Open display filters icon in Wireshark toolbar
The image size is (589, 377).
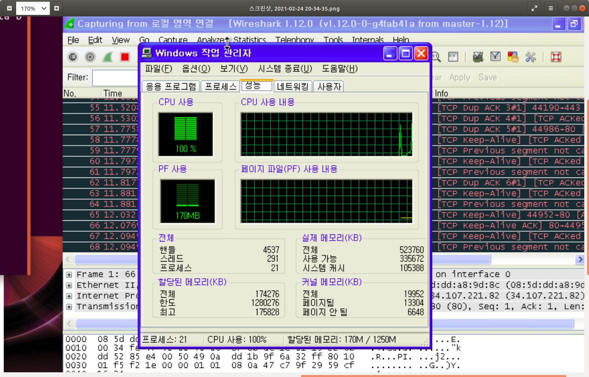(x=495, y=57)
